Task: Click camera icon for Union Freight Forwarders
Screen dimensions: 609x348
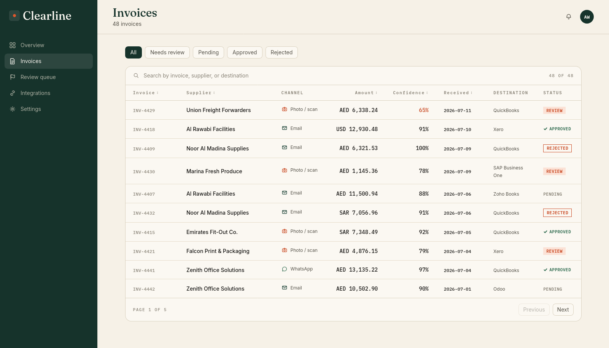Action: [285, 109]
